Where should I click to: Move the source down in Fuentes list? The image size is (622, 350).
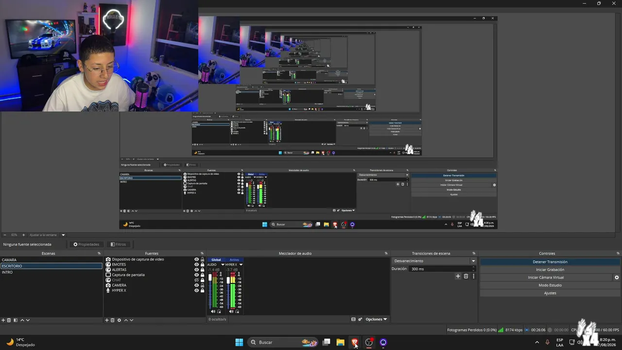pyautogui.click(x=131, y=320)
